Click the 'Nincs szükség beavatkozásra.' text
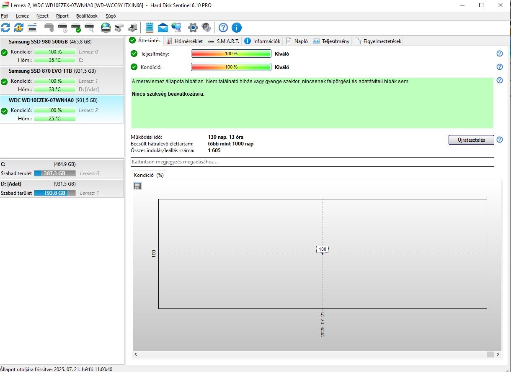This screenshot has height=372, width=511. pyautogui.click(x=168, y=94)
